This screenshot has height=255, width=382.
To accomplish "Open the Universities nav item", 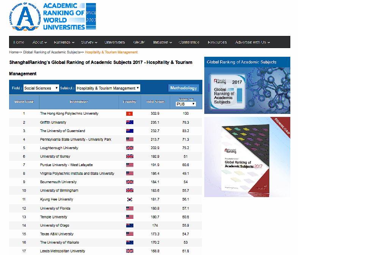I will tap(114, 42).
